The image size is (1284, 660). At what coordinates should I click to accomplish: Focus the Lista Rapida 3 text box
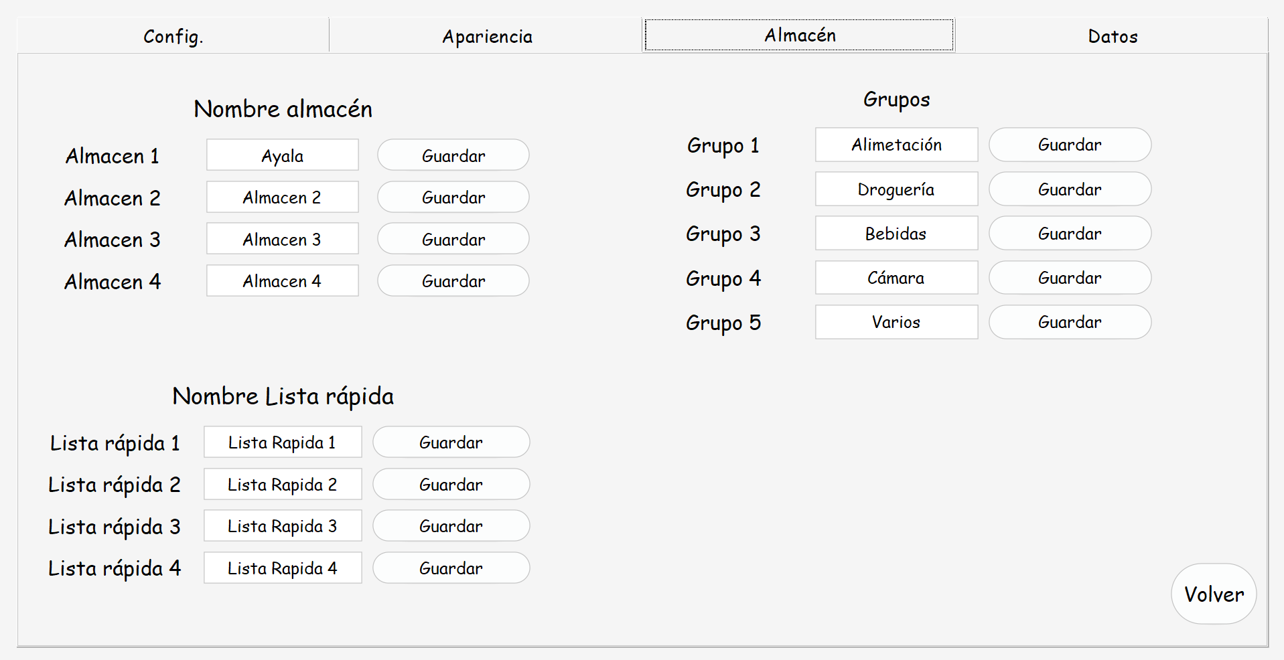pyautogui.click(x=283, y=525)
